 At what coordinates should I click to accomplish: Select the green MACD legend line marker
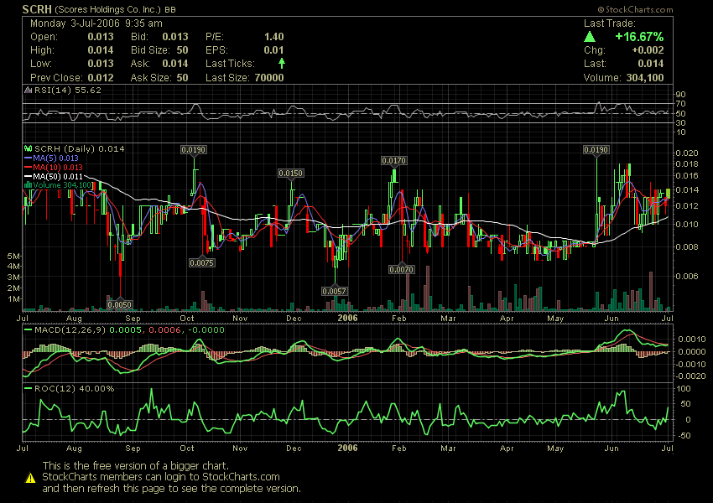click(x=28, y=329)
